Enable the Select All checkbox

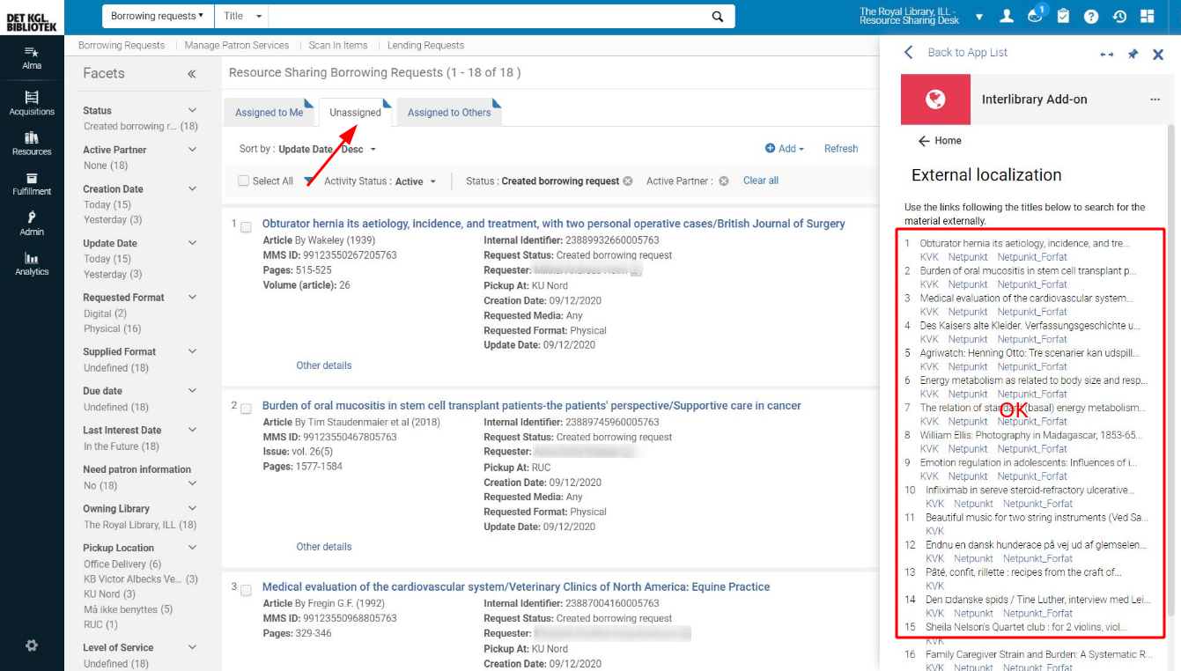(243, 181)
